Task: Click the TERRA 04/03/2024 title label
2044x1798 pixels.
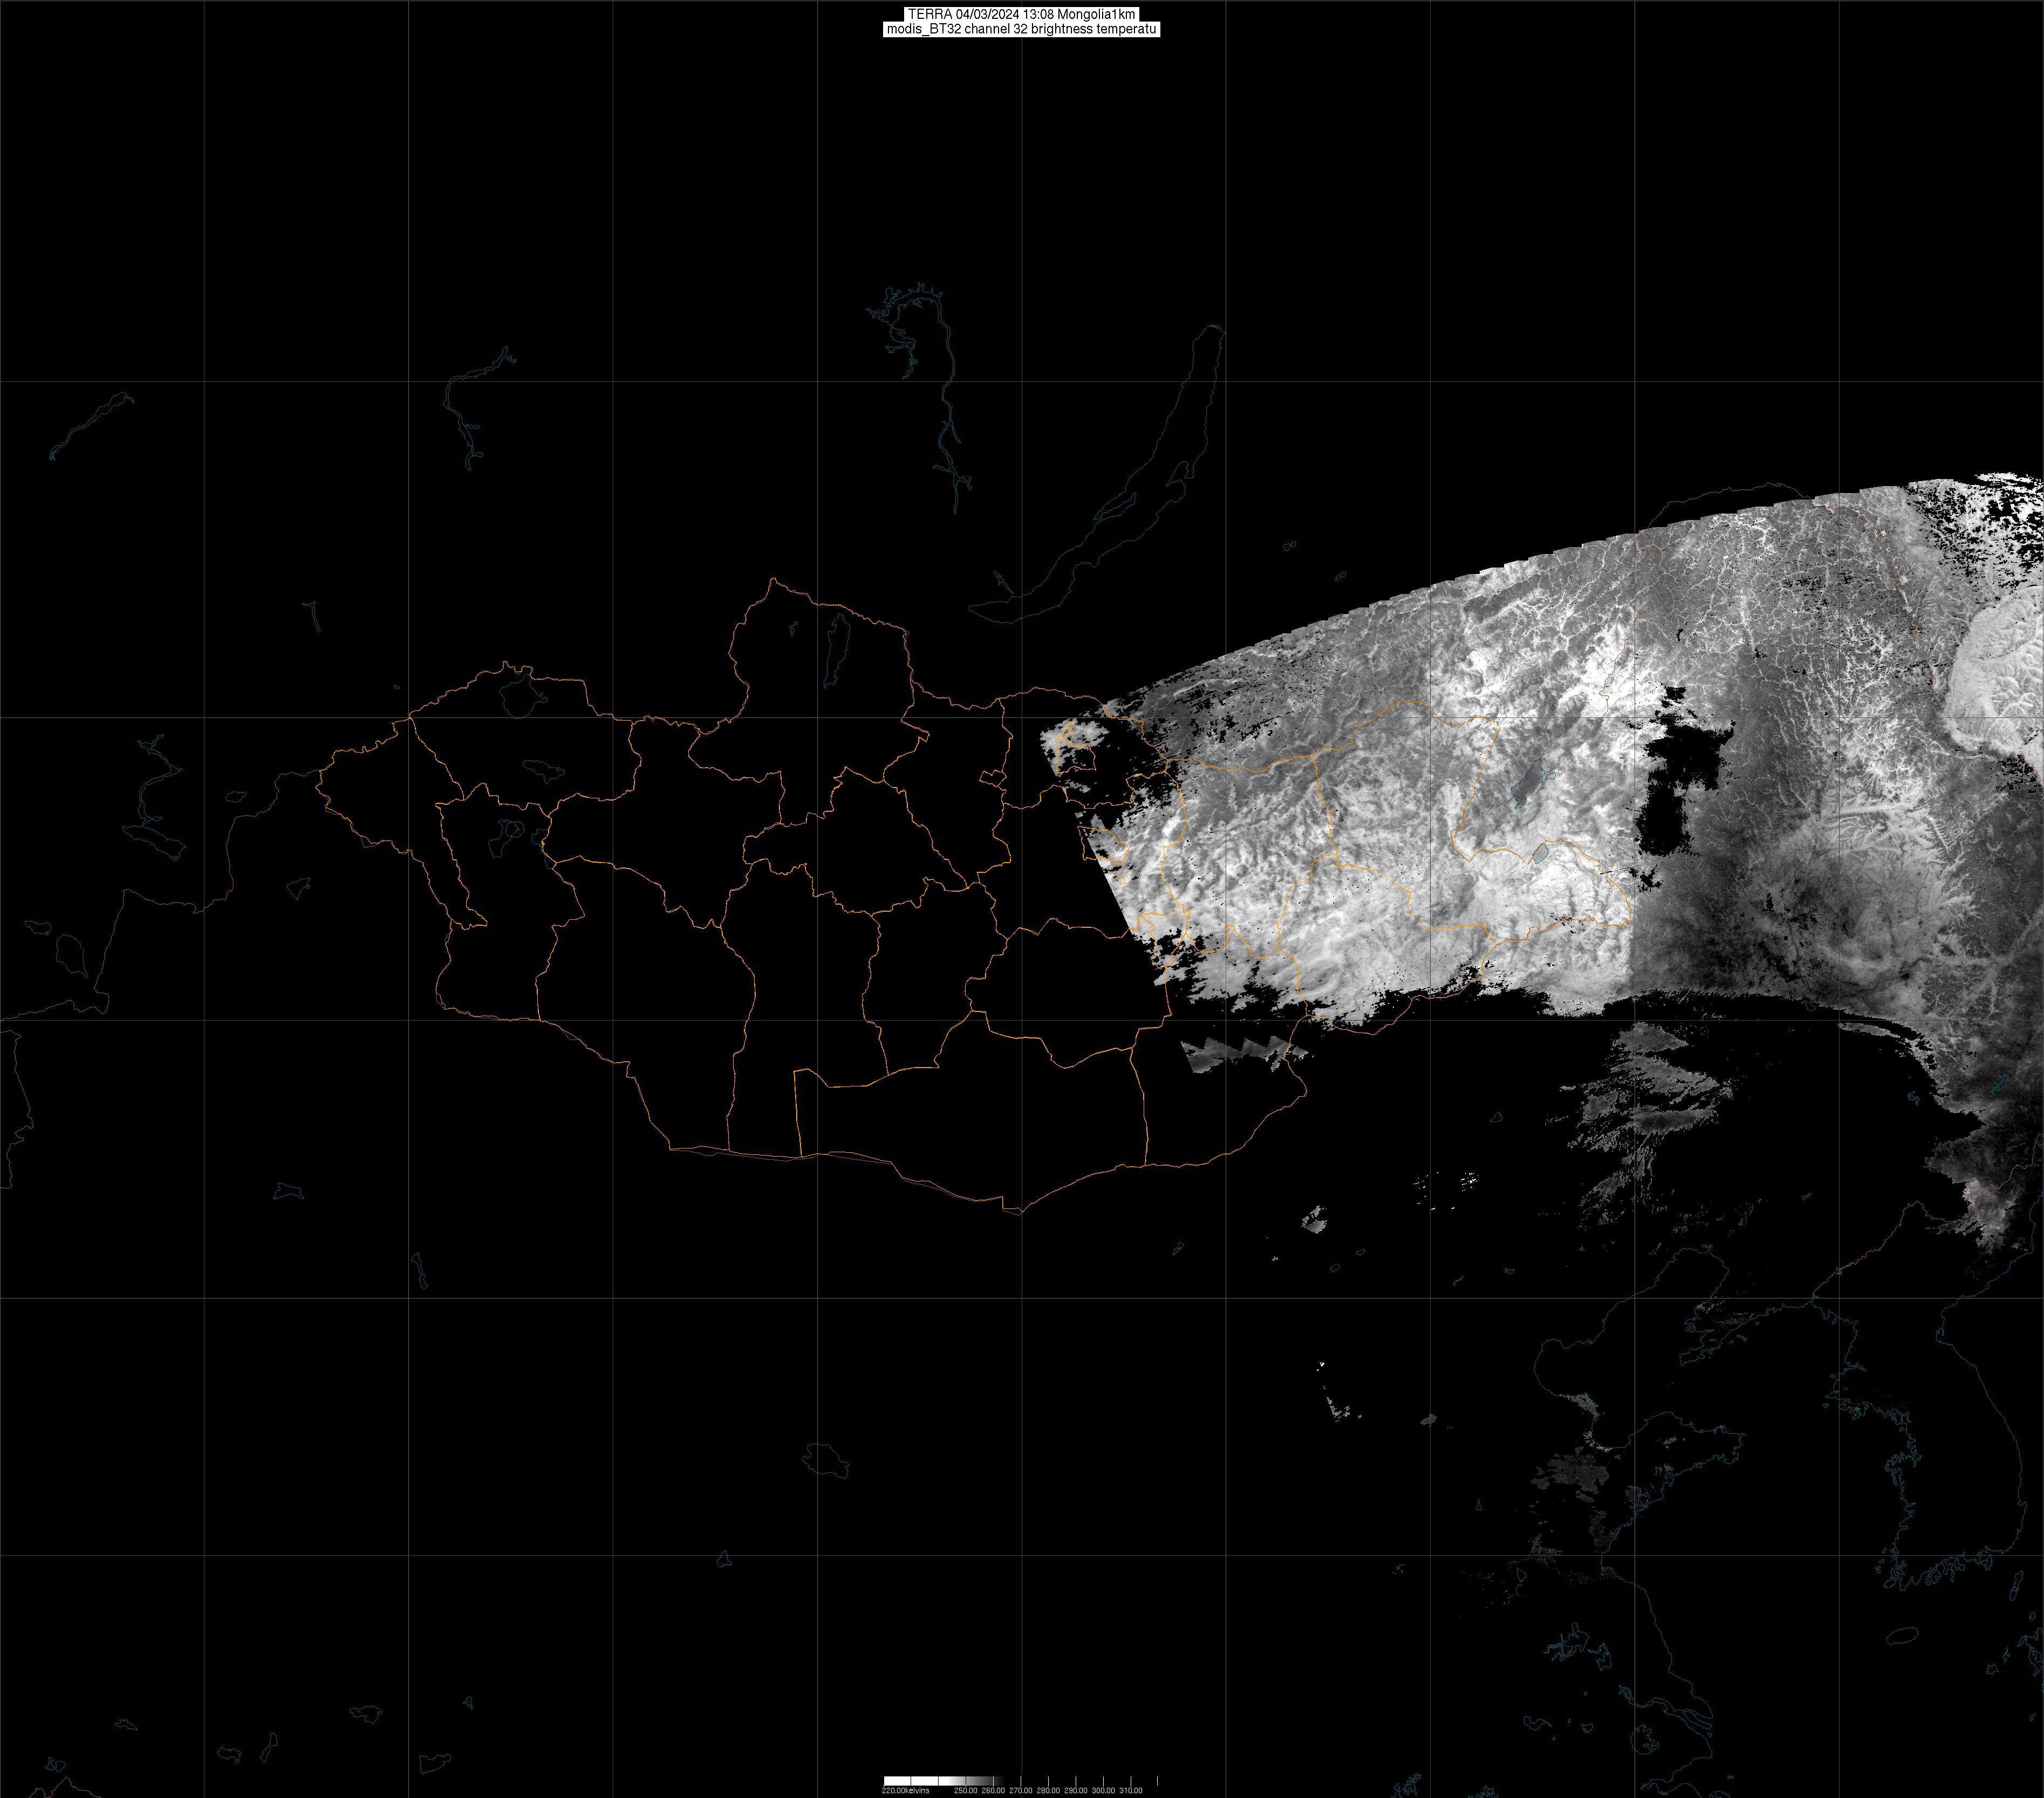Action: click(1021, 14)
